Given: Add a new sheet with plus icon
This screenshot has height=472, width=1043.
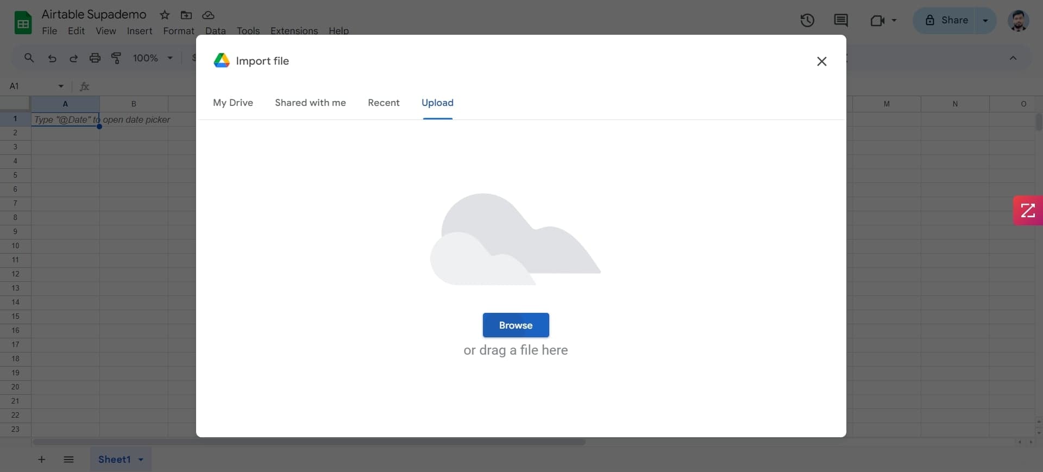Looking at the screenshot, I should point(41,460).
